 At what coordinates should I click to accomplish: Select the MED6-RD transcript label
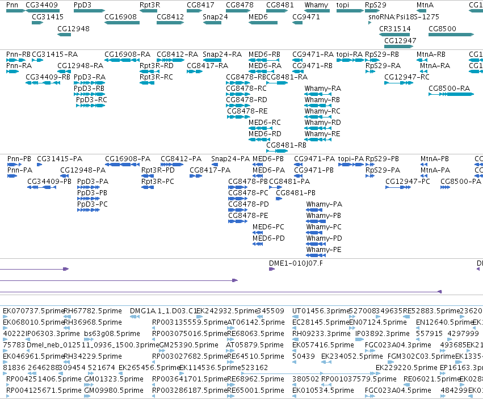(265, 134)
